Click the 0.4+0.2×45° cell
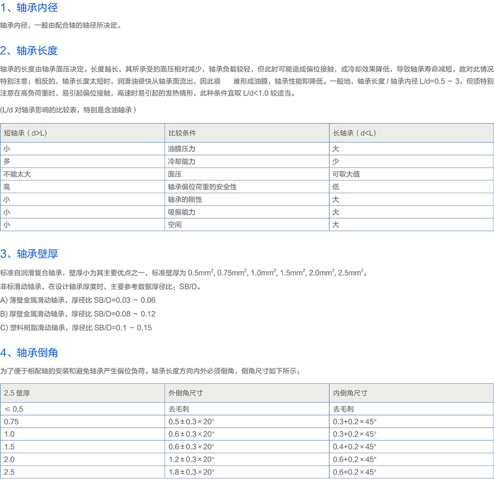Image resolution: width=494 pixels, height=483 pixels. [x=412, y=447]
